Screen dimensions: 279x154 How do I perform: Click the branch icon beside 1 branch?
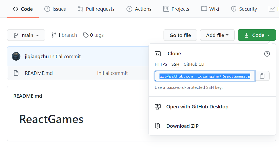(53, 35)
